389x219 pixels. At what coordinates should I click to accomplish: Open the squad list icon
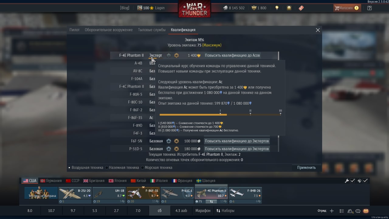[342, 211]
